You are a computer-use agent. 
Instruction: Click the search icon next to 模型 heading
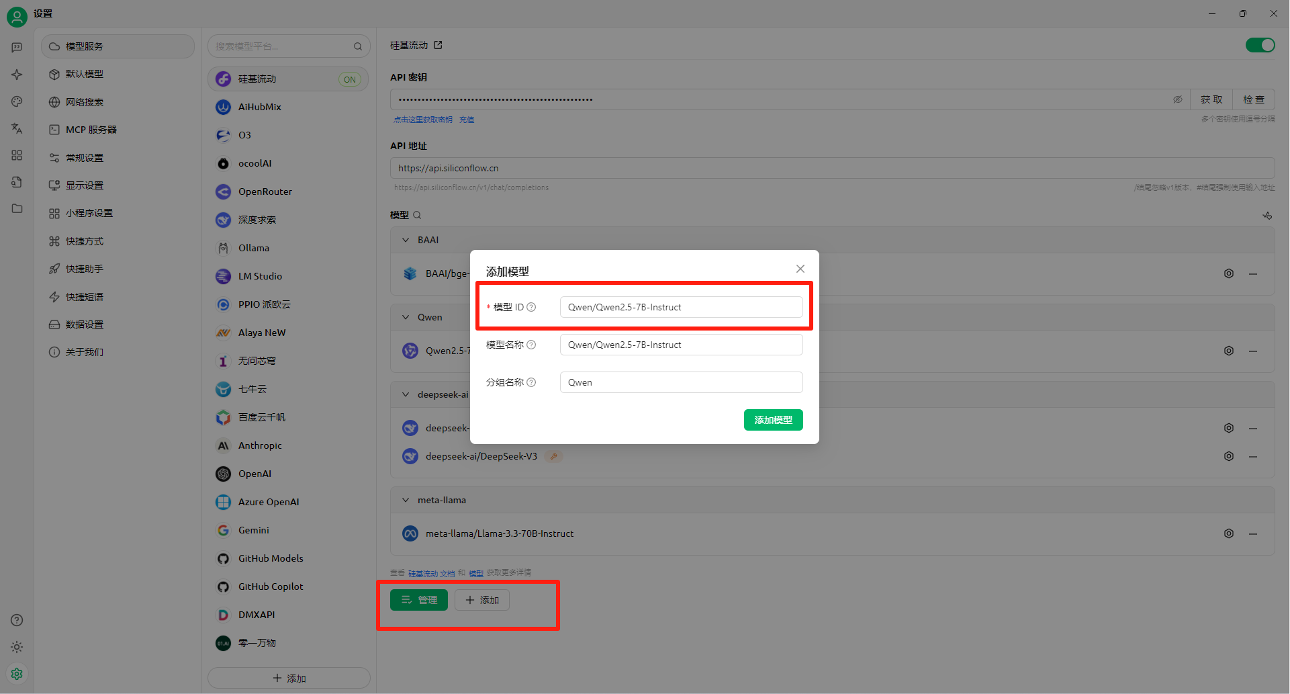coord(417,215)
